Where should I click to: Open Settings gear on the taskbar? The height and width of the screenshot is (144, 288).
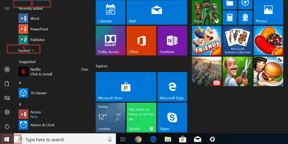pos(212,140)
